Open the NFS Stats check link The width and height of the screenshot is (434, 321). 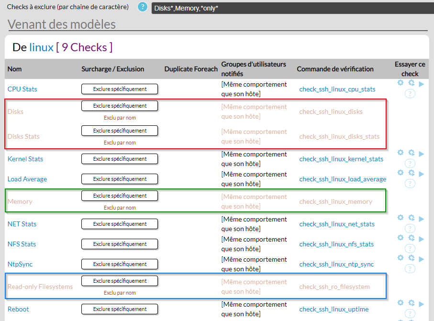click(x=22, y=244)
